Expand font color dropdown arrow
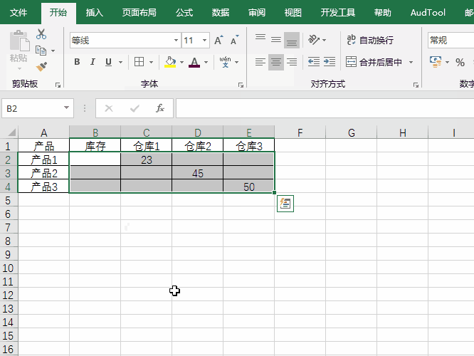Viewport: 474px width, 356px height. tap(206, 63)
